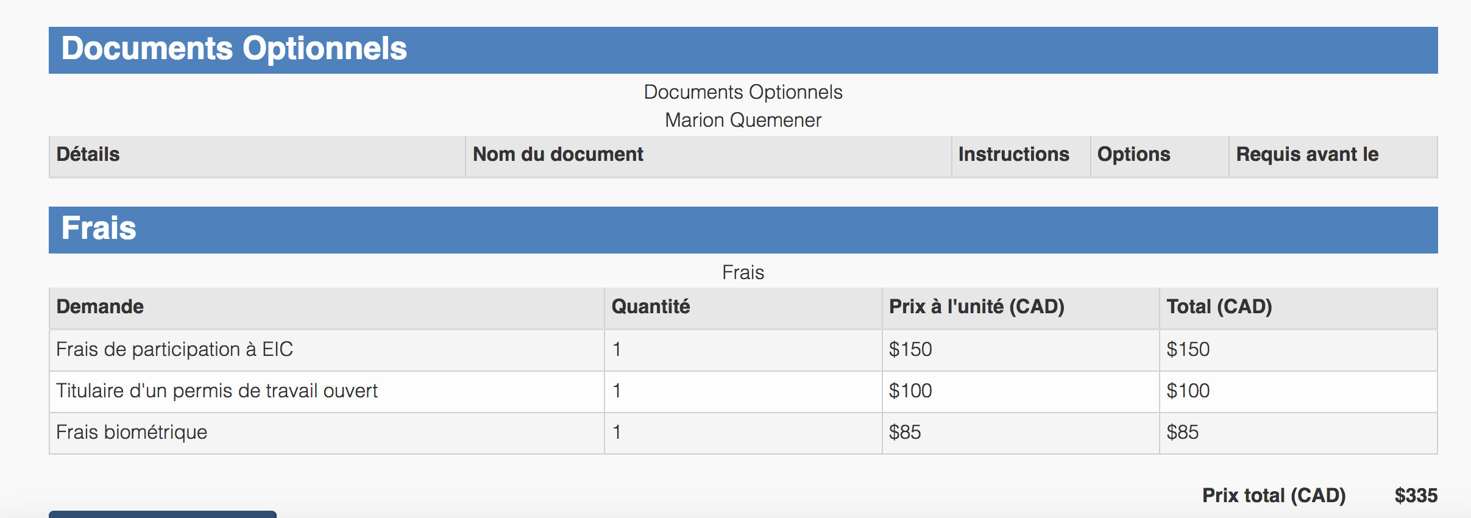Click the dark blue button at bottom left

163,514
